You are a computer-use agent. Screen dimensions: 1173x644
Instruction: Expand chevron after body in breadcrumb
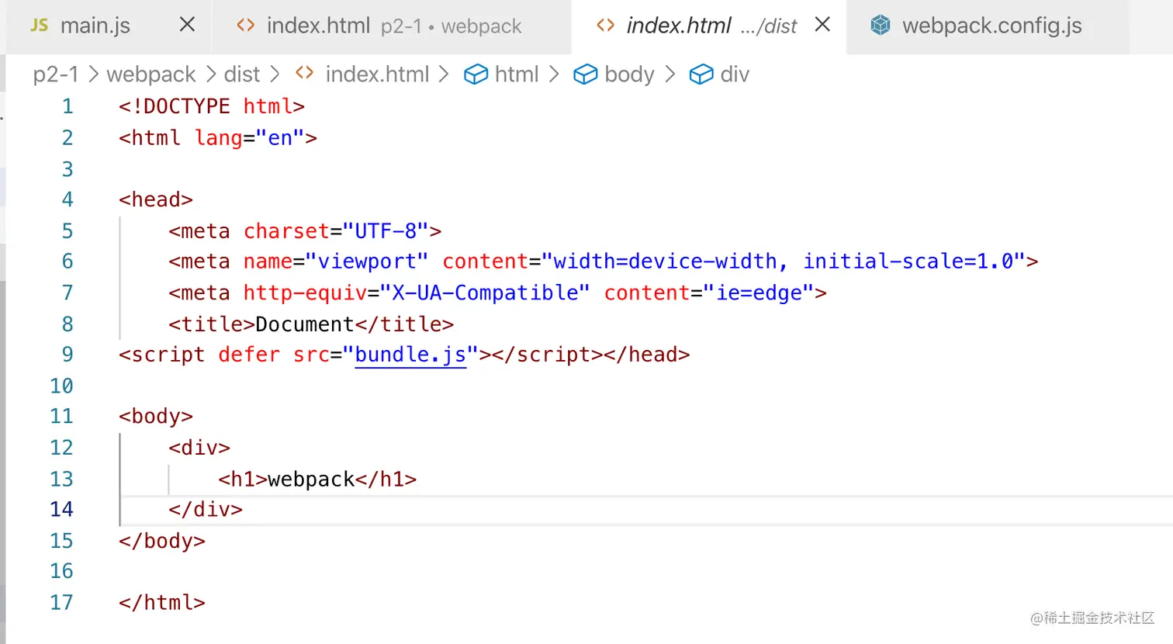pos(670,74)
